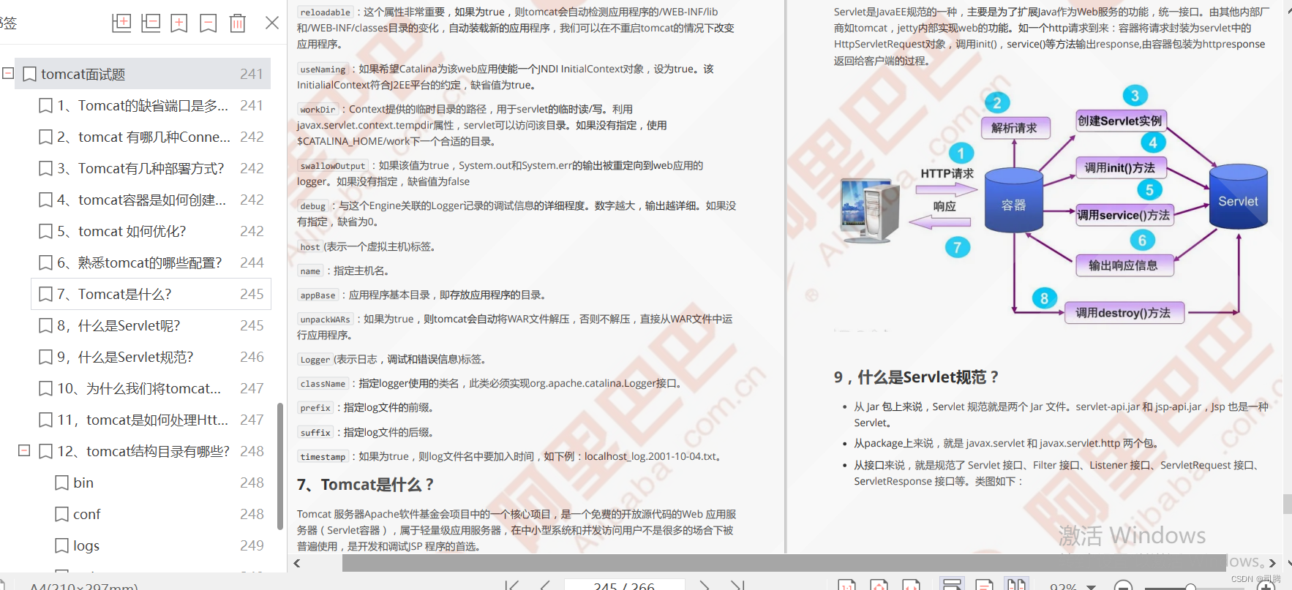Click the className attribute label
This screenshot has width=1292, height=590.
coord(323,384)
